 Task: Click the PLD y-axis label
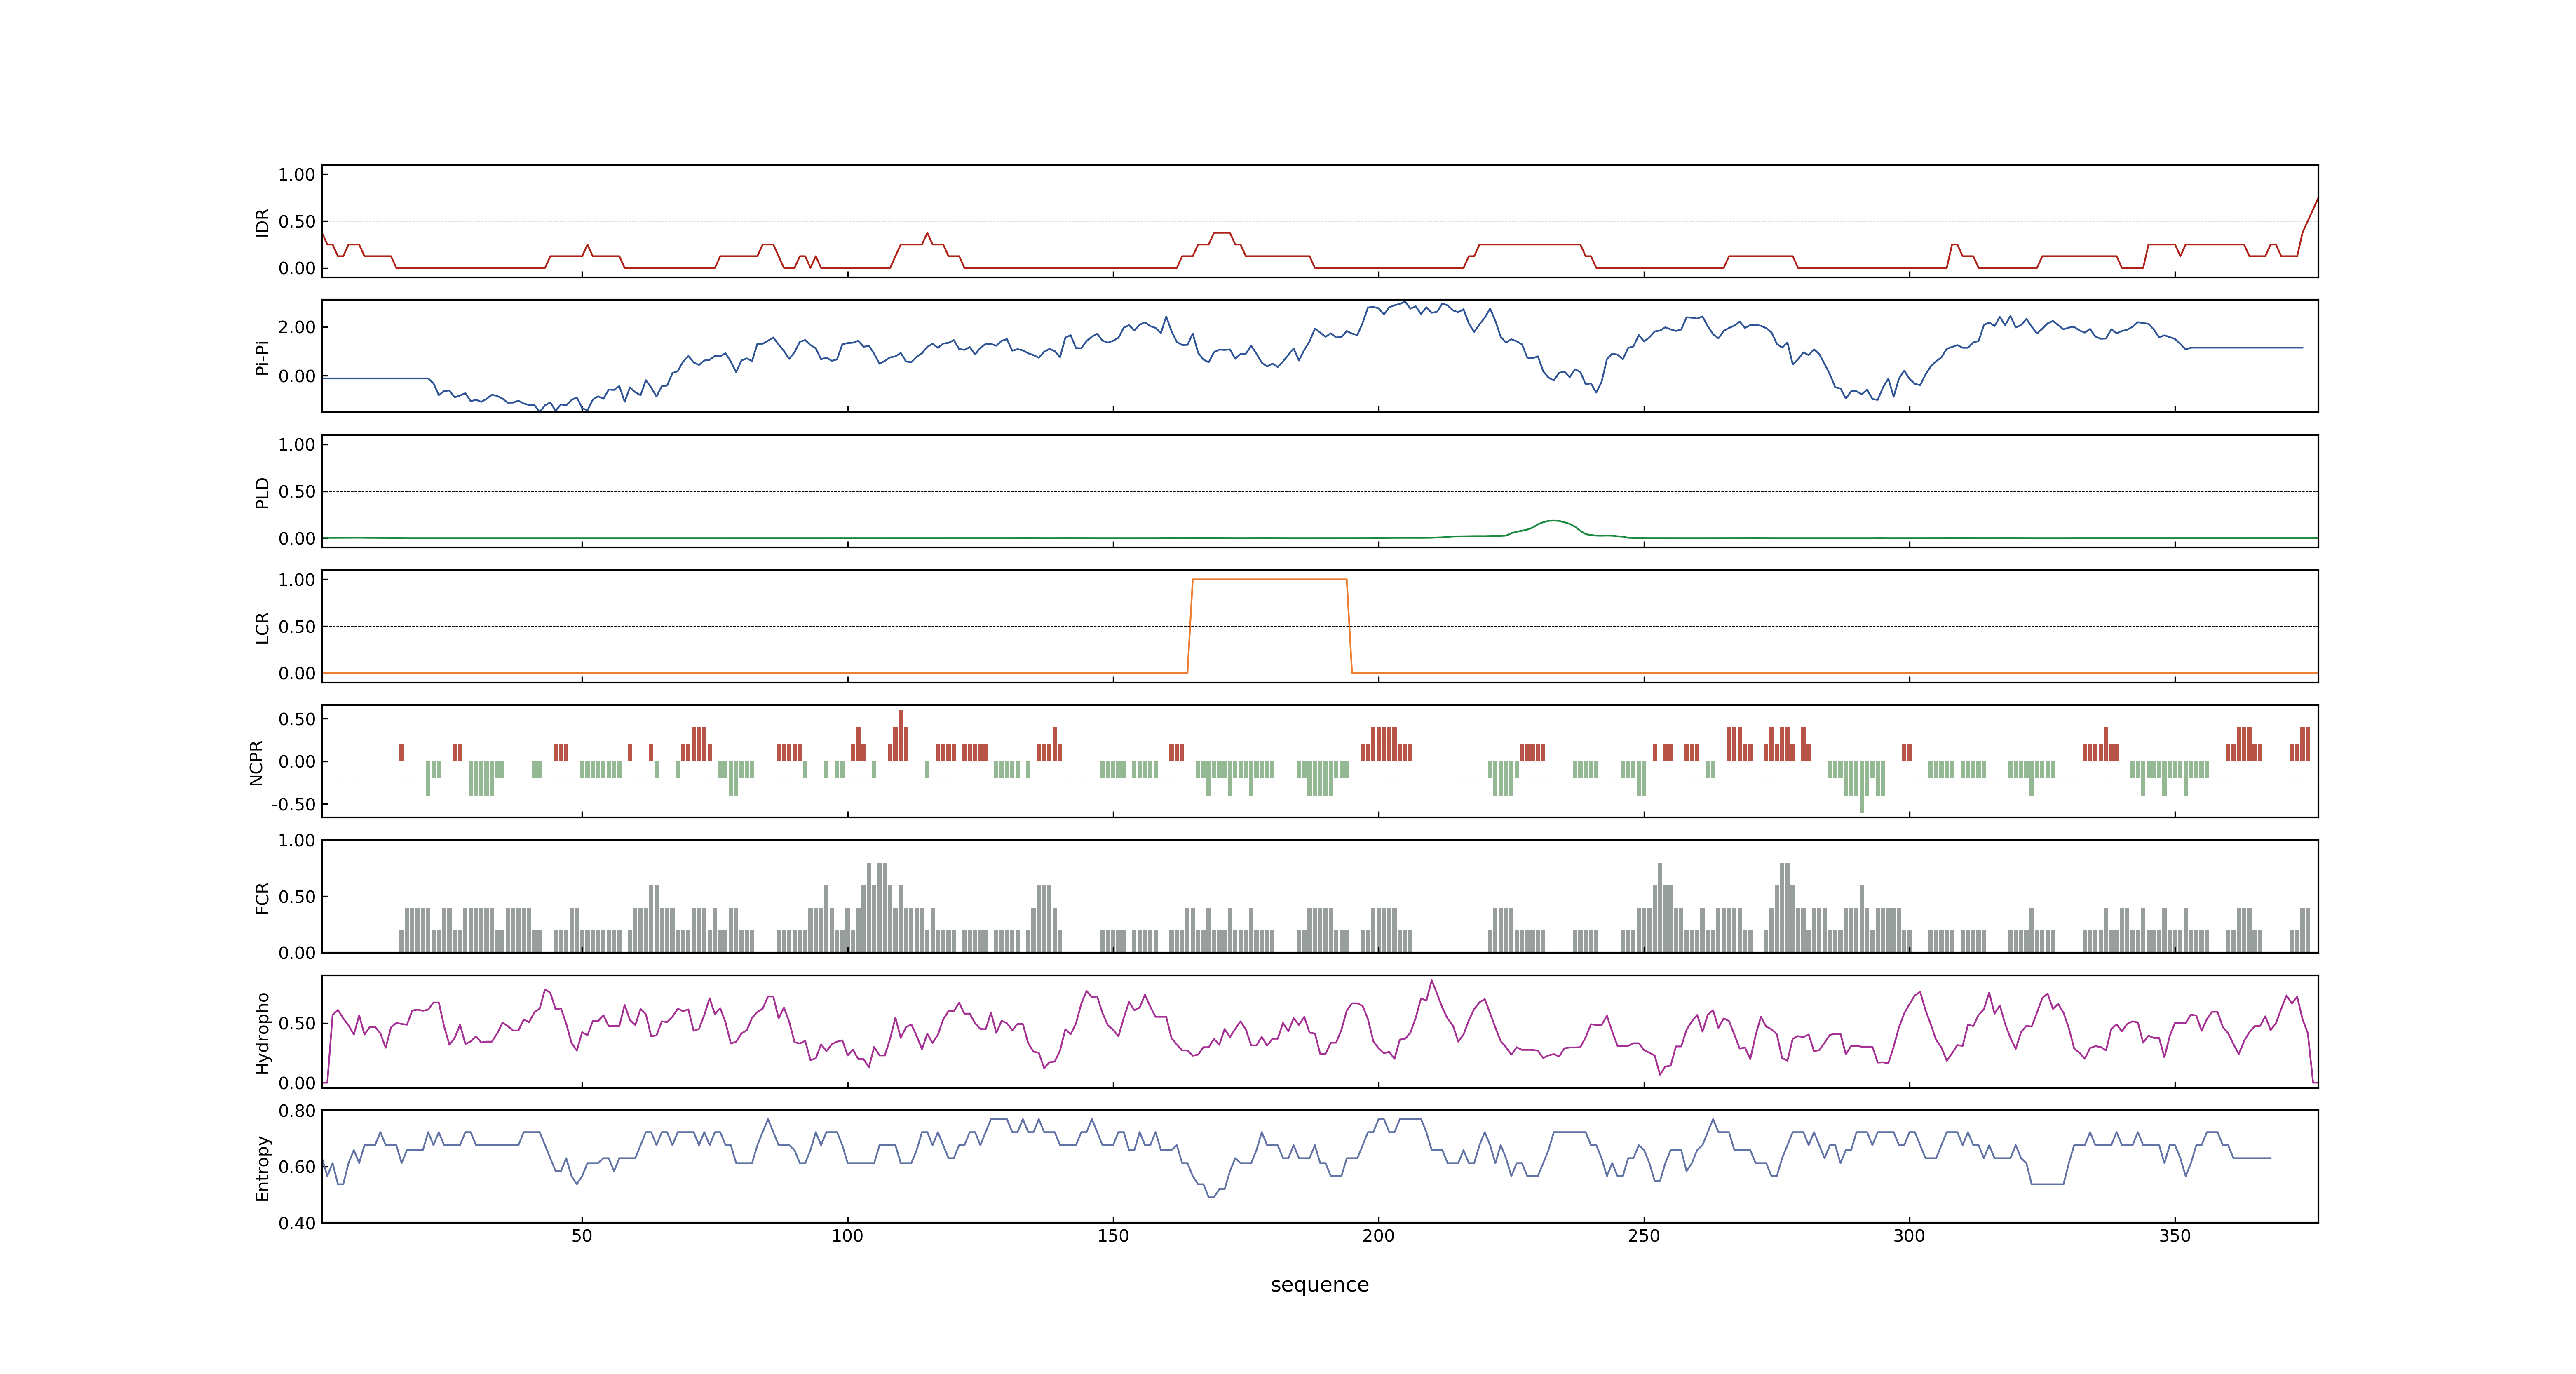click(x=262, y=492)
